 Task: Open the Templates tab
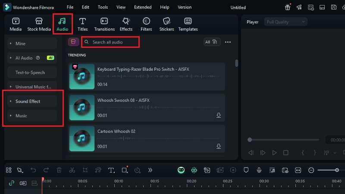click(188, 24)
